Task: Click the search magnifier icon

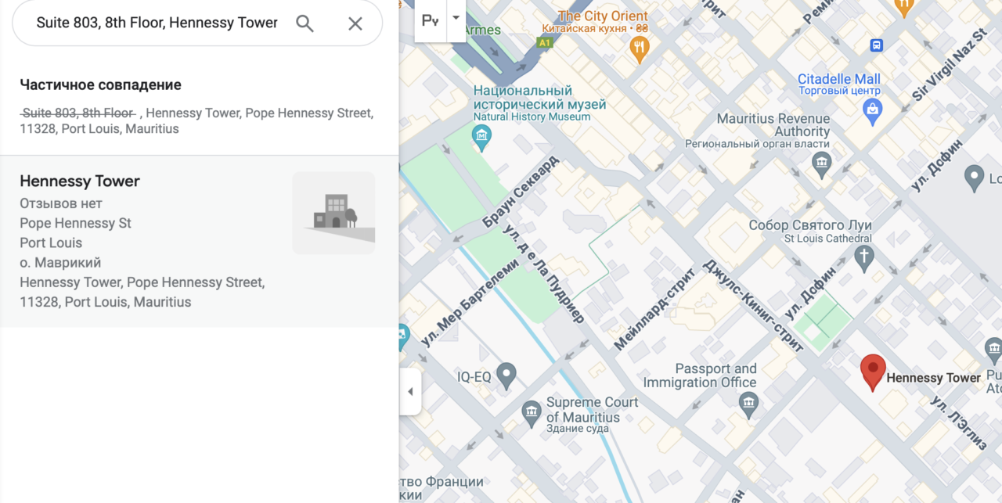Action: point(305,23)
